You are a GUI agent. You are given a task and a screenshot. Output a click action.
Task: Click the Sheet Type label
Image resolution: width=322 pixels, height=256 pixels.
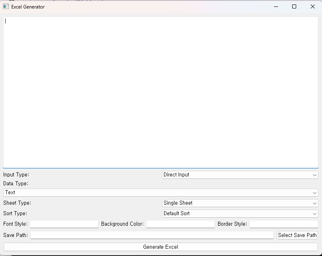tap(17, 203)
